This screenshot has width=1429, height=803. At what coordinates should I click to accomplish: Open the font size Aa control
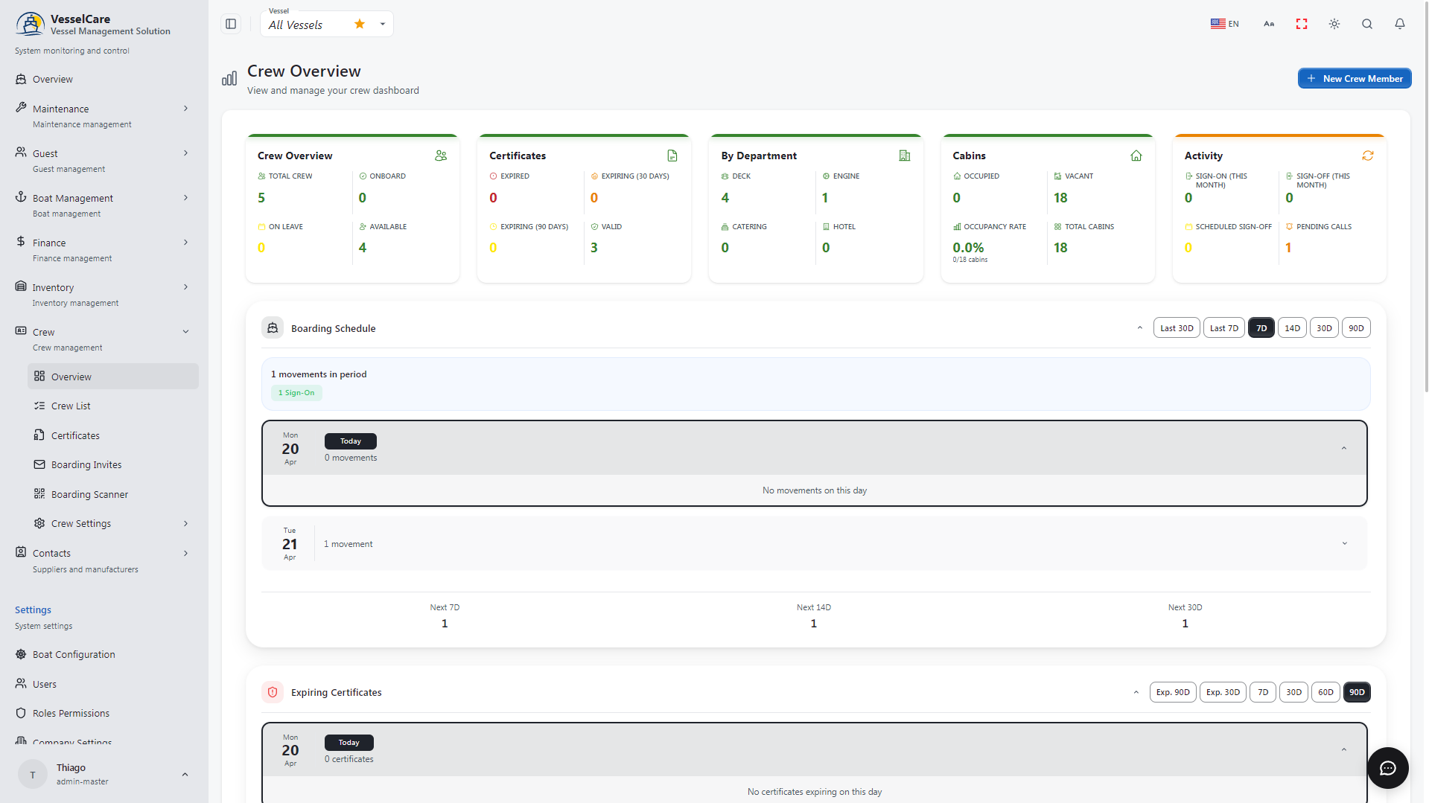point(1269,24)
